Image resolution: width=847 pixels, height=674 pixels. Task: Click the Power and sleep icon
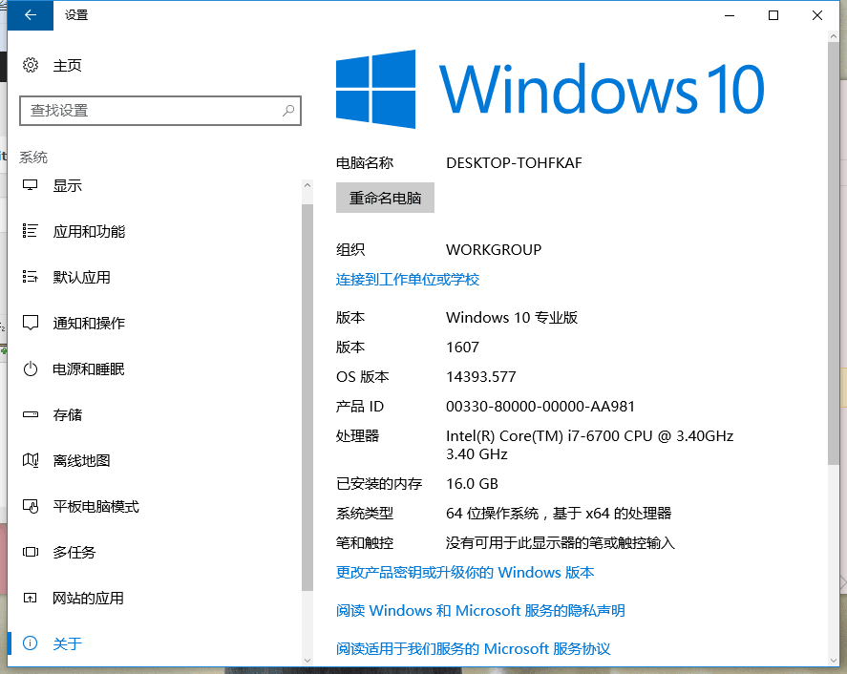click(x=31, y=369)
